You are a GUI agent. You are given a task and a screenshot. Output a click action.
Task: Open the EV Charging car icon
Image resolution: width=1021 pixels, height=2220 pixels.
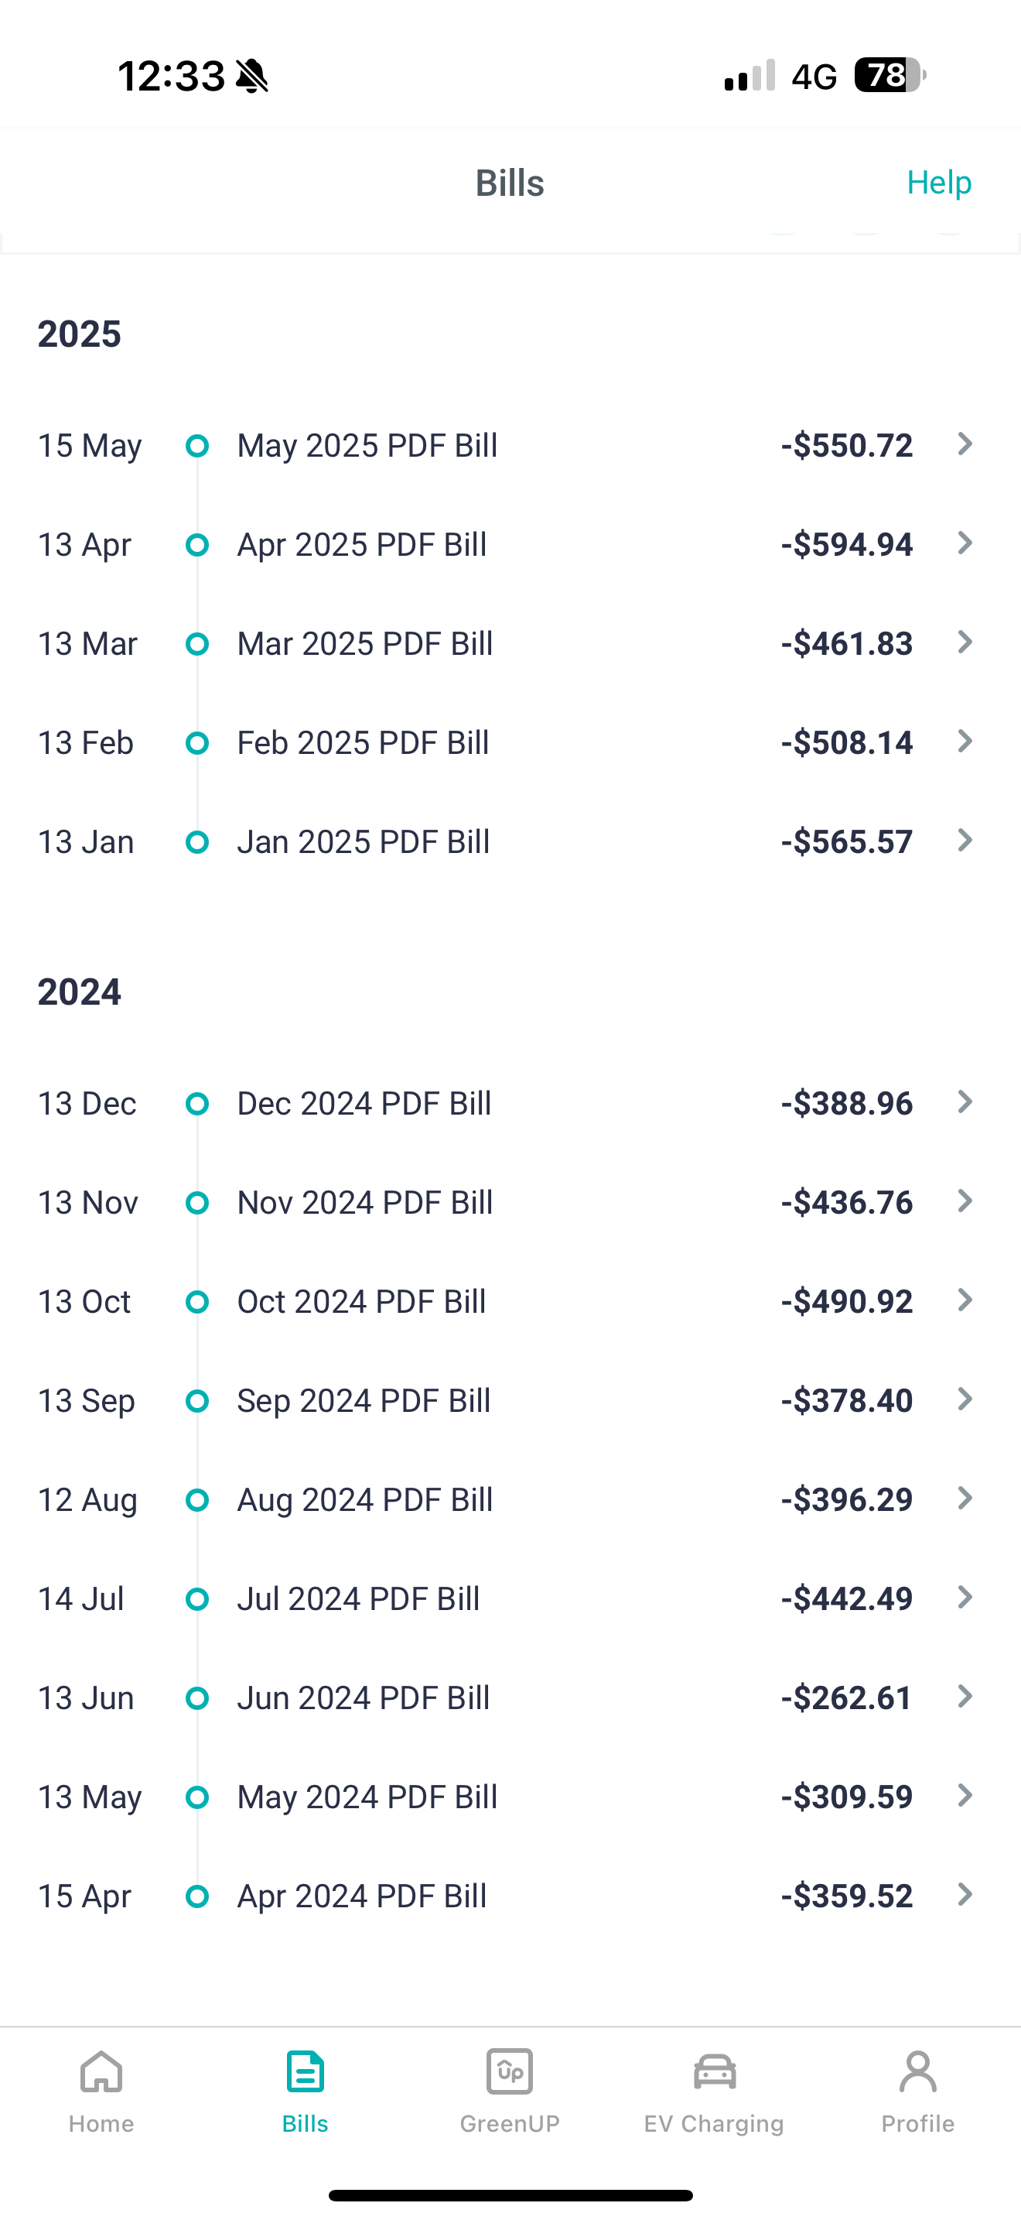click(715, 2072)
